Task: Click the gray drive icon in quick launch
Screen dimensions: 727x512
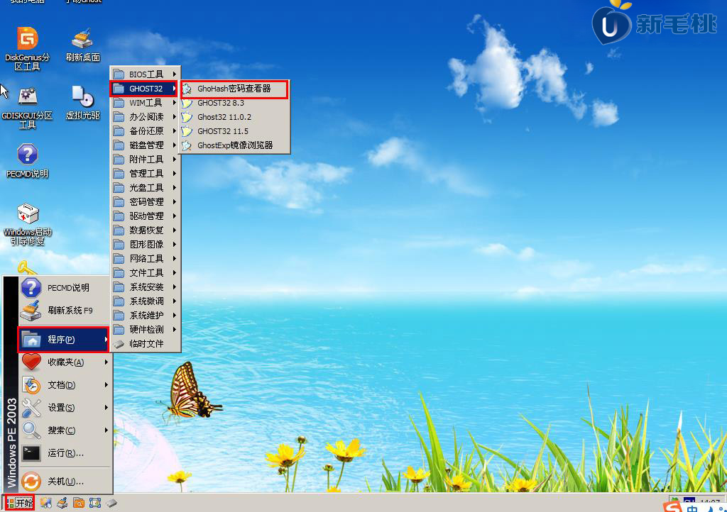Action: 111,503
